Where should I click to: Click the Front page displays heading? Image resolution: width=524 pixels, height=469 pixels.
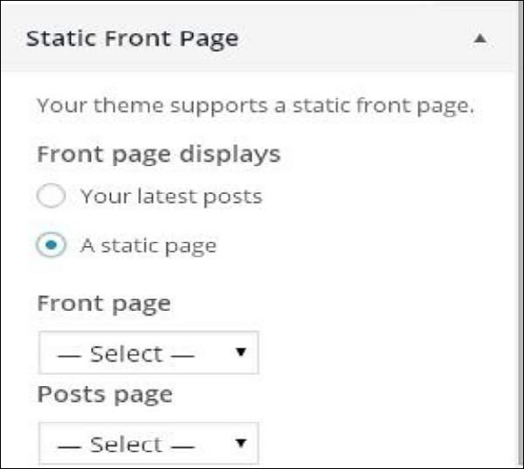tap(158, 155)
